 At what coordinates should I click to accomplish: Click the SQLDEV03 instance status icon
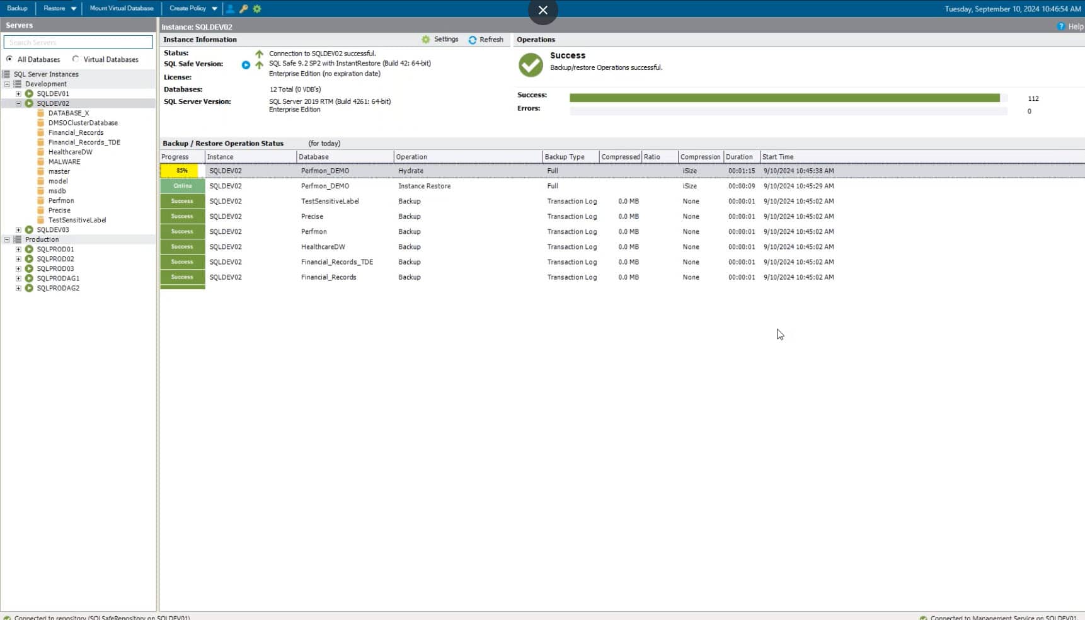coord(29,230)
